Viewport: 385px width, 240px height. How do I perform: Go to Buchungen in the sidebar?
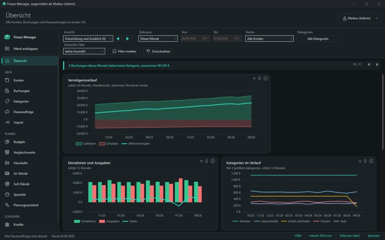tap(29, 91)
